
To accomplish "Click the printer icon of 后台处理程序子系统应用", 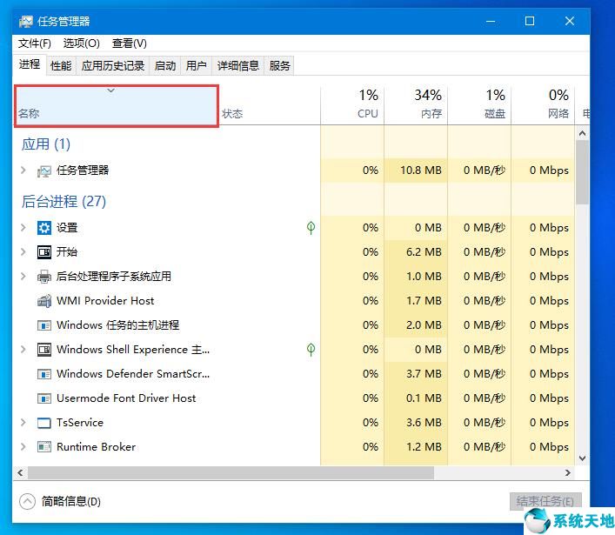I will click(43, 277).
